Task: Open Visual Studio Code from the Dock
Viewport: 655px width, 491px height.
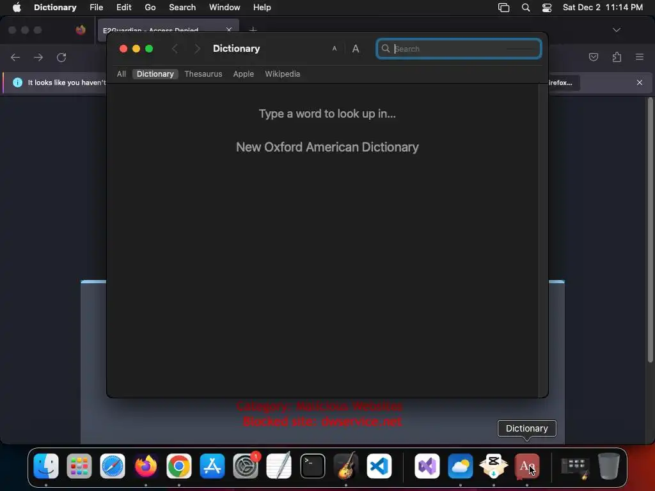Action: (x=379, y=465)
